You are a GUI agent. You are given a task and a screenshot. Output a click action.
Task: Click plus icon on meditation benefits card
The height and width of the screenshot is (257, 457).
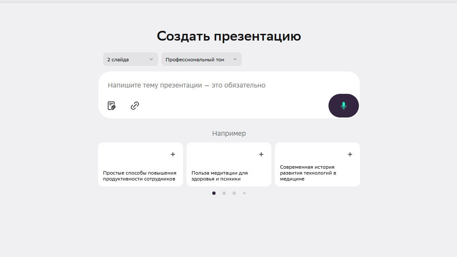(x=261, y=154)
